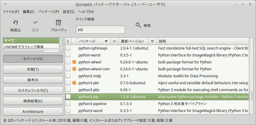The image size is (256, 125).
Task: Click the セクション(S) filter button
Action: point(33,59)
